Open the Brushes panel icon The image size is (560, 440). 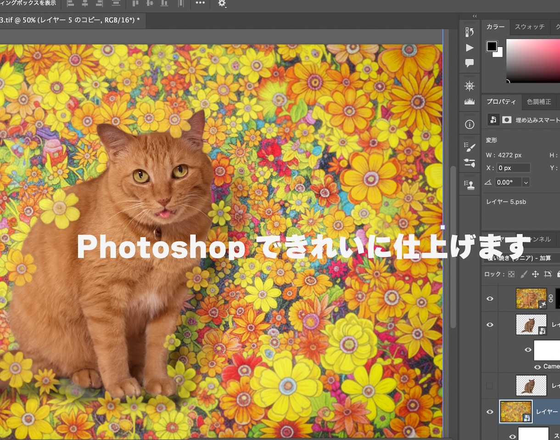click(470, 163)
